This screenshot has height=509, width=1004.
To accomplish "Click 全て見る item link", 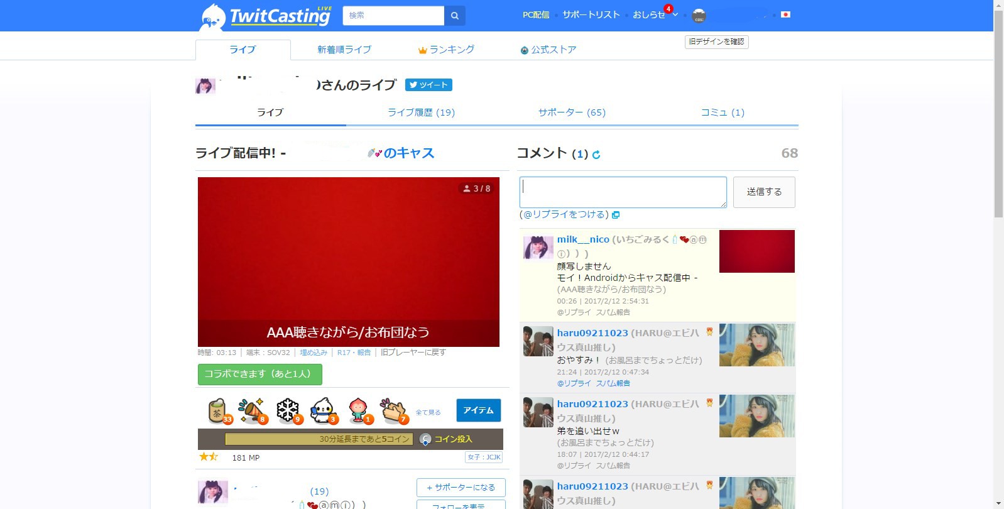I will [x=428, y=413].
